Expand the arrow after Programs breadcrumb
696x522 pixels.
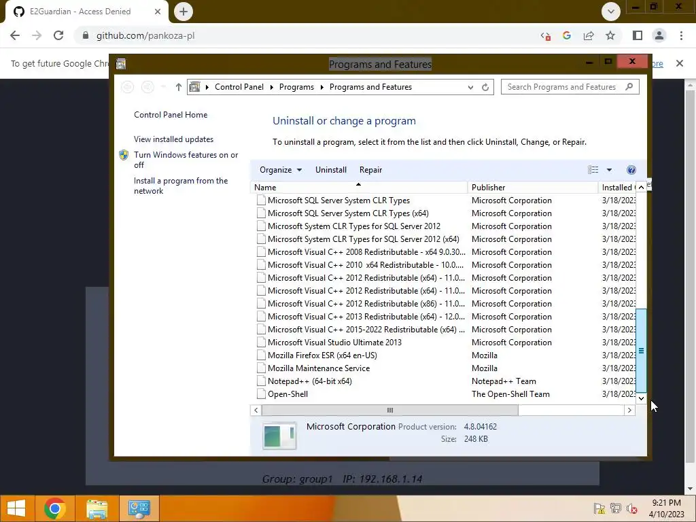click(321, 87)
